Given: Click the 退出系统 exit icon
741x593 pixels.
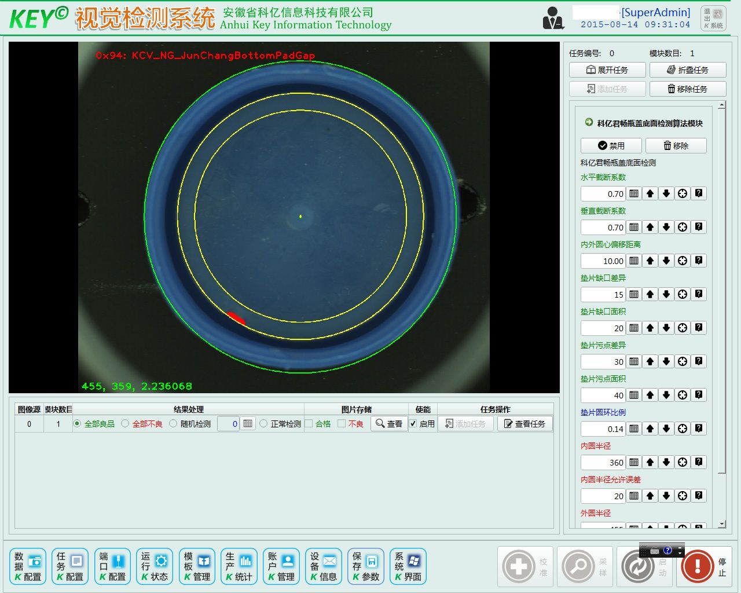Looking at the screenshot, I should 713,18.
